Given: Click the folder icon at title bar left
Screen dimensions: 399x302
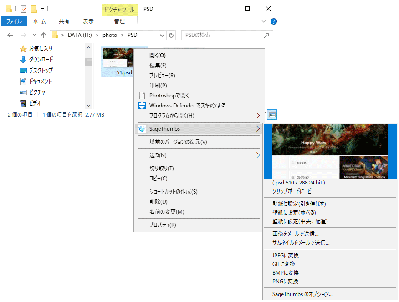Looking at the screenshot, I should click(9, 9).
